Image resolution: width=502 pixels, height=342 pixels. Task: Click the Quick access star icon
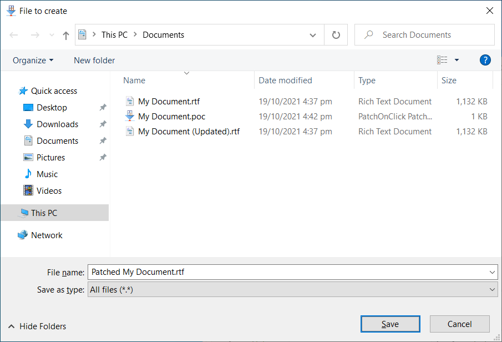[x=23, y=90]
